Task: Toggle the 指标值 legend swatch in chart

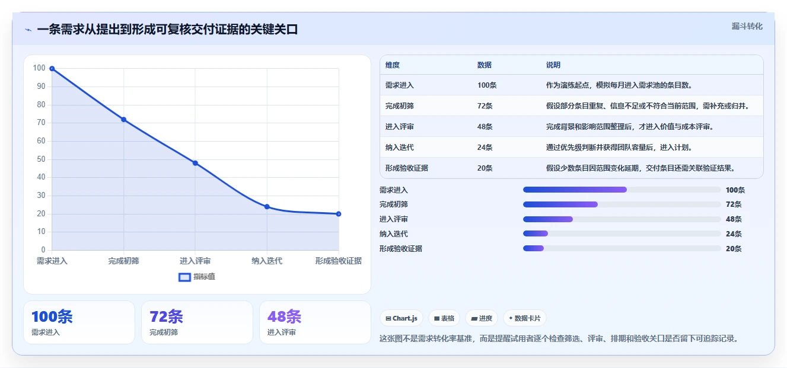Action: (x=184, y=277)
